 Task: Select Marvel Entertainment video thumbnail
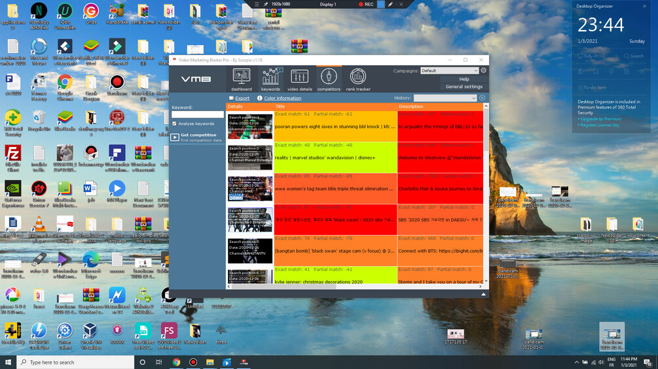coord(249,158)
